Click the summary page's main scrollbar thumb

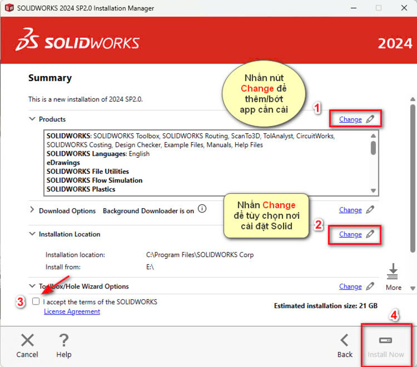click(412, 179)
